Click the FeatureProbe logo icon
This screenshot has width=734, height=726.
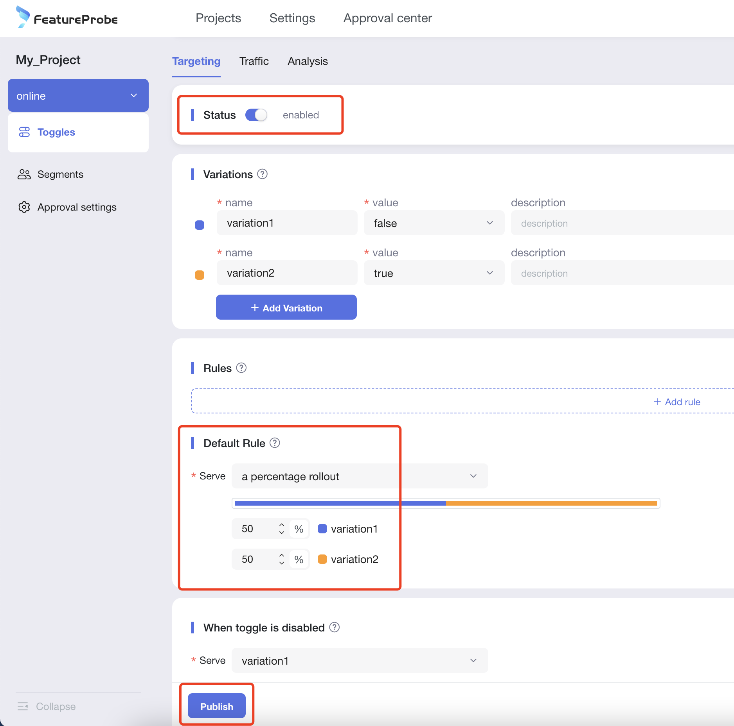pos(23,17)
